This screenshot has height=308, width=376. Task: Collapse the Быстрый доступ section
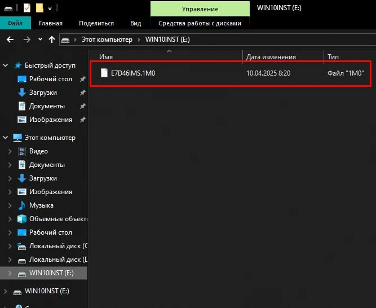6,65
